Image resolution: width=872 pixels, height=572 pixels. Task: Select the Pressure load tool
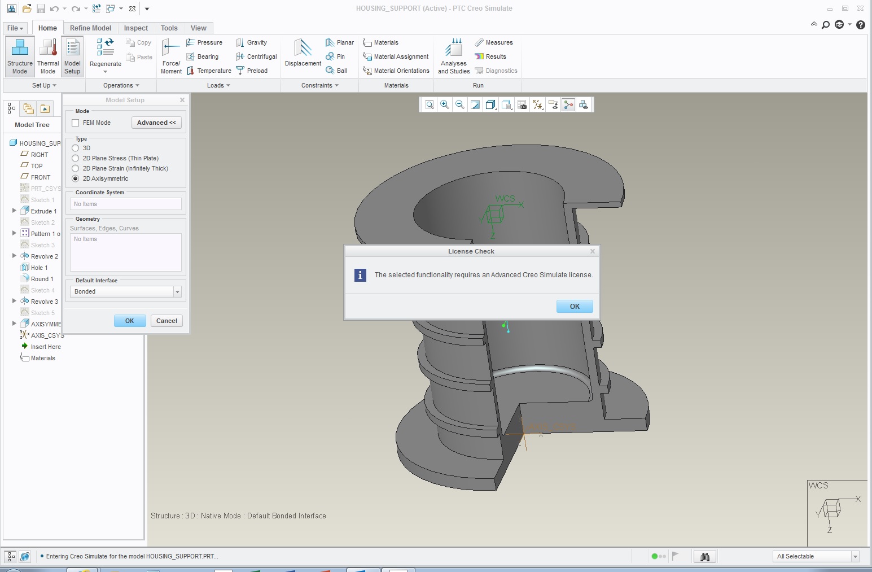click(205, 42)
